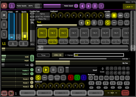136x97 pixels.
Task: Trigger Clip 5
Action: click(84, 33)
